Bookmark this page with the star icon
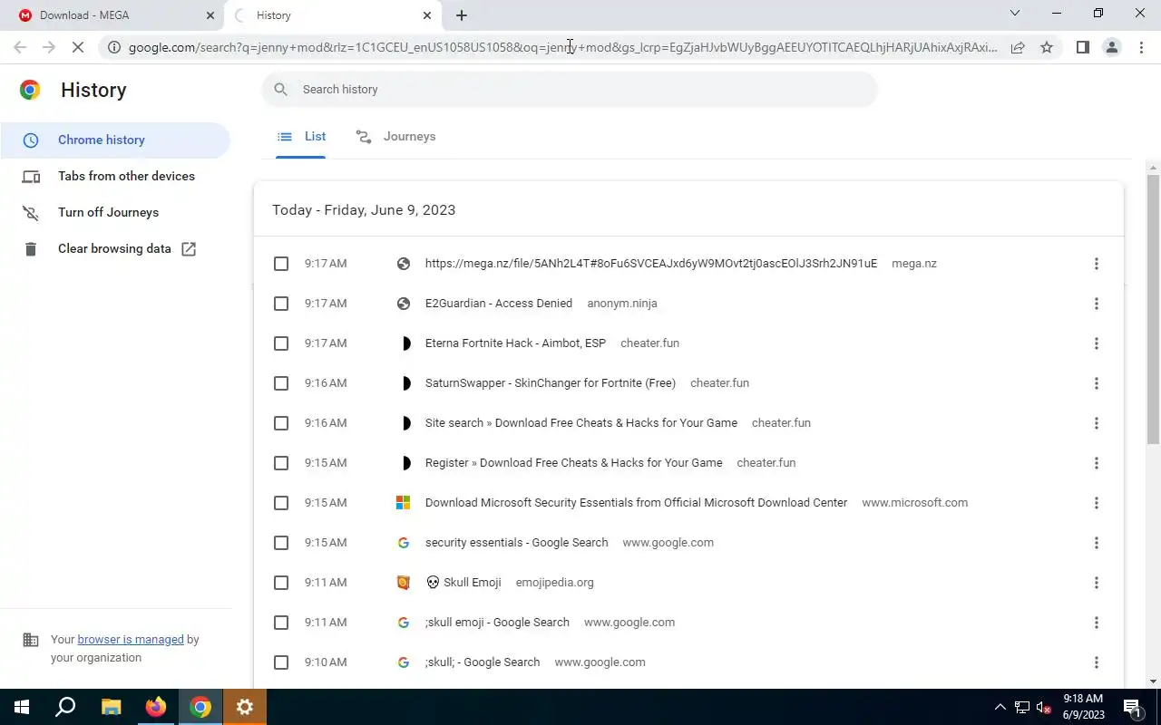 [1047, 47]
